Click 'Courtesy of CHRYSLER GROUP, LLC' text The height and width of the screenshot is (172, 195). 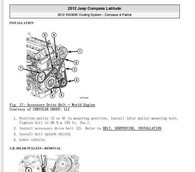pyautogui.click(x=40, y=109)
